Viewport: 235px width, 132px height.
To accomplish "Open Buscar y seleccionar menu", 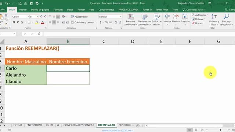I will (226, 19).
